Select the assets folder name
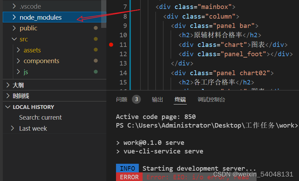The image size is (299, 181). click(x=32, y=50)
